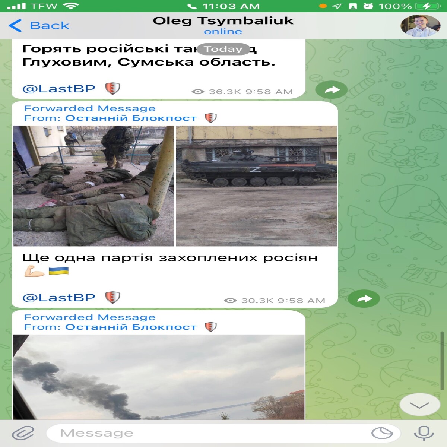
Task: Tap the green call indicator 11:03 AM in status bar
Action: tap(223, 6)
